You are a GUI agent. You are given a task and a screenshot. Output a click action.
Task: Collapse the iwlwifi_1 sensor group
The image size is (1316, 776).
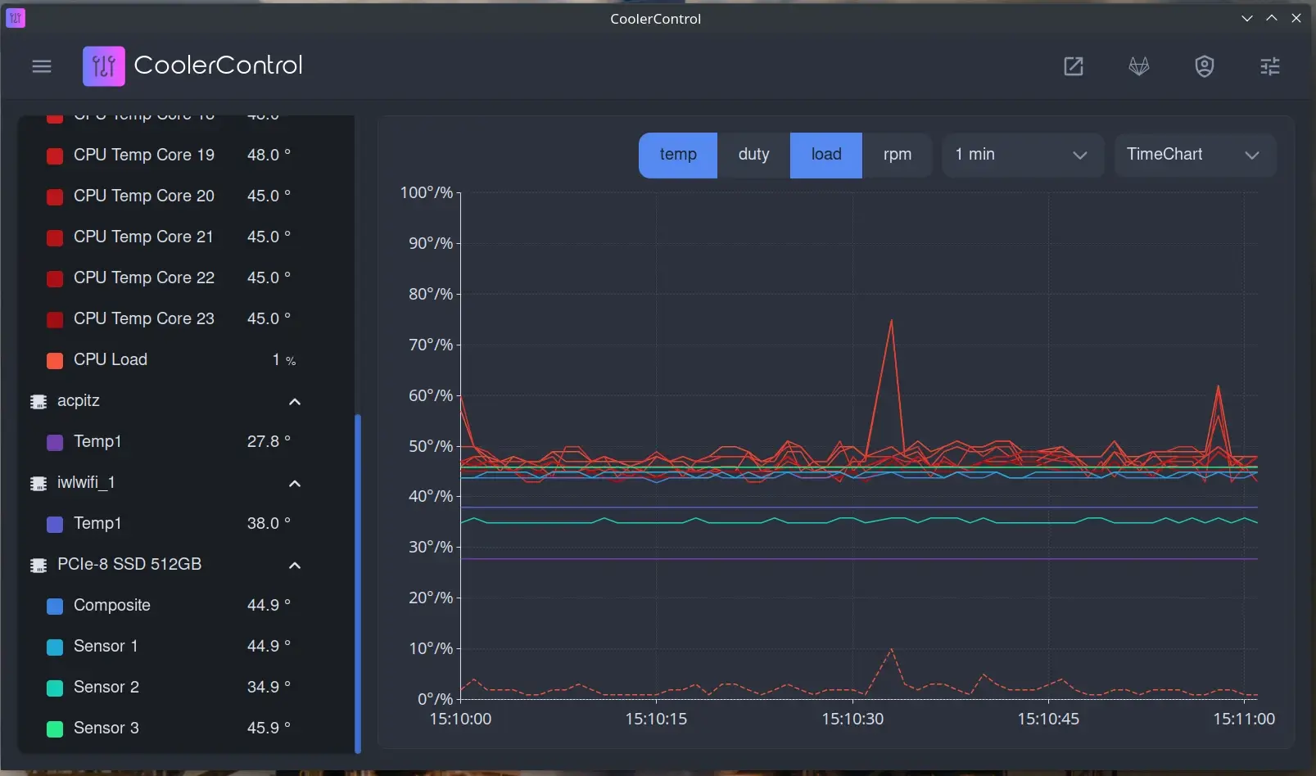(x=295, y=484)
